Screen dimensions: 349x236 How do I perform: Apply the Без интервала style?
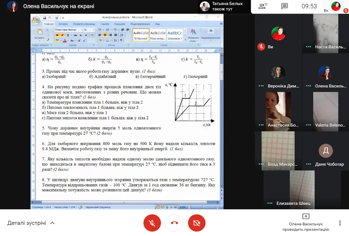158,35
